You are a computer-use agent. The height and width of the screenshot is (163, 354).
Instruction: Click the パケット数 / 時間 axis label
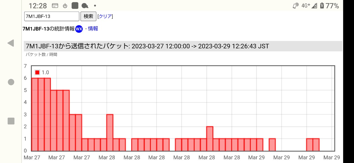(x=41, y=55)
